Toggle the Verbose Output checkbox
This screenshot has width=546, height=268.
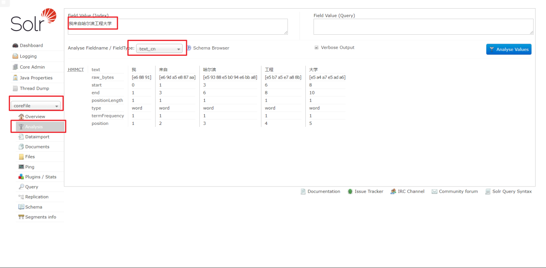(x=316, y=48)
